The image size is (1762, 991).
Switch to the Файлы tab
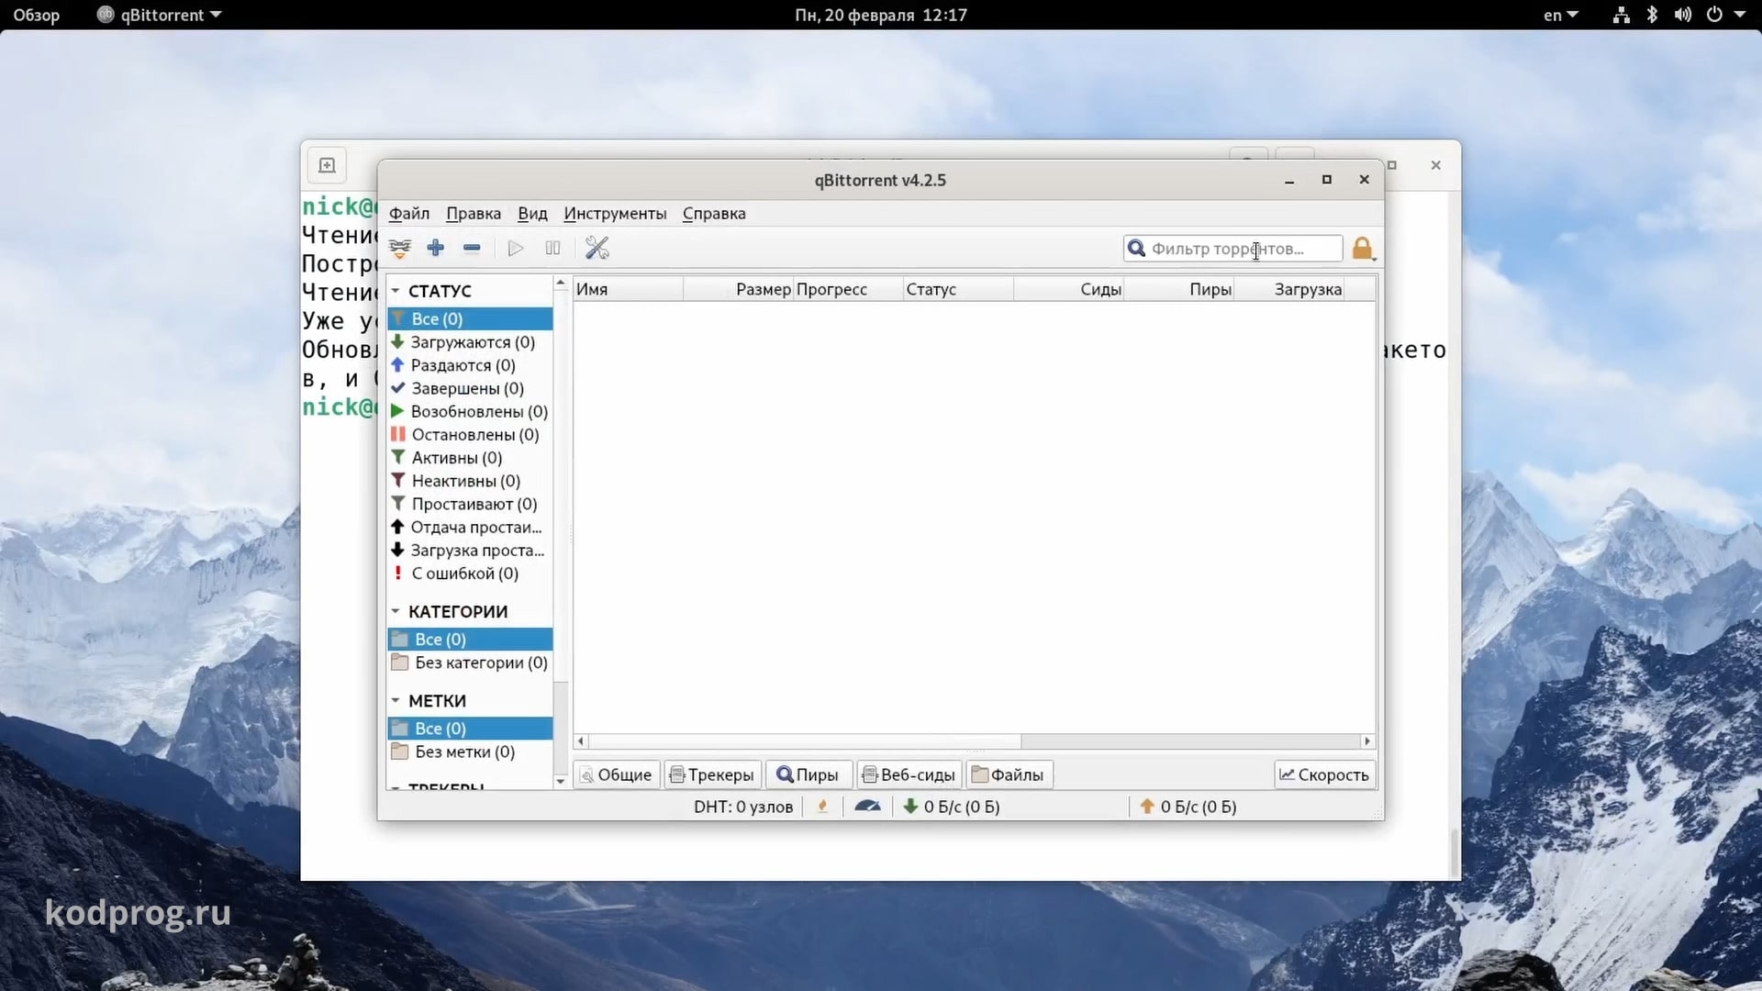(1008, 775)
